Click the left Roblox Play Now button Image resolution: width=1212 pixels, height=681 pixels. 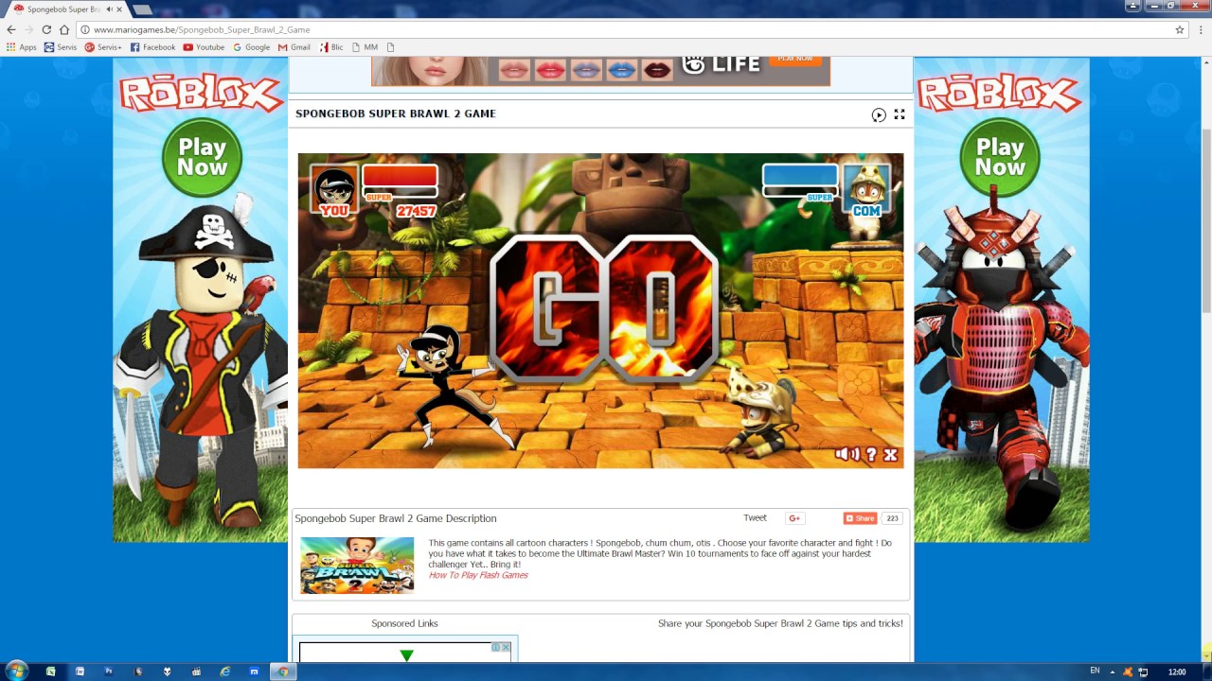pyautogui.click(x=202, y=158)
